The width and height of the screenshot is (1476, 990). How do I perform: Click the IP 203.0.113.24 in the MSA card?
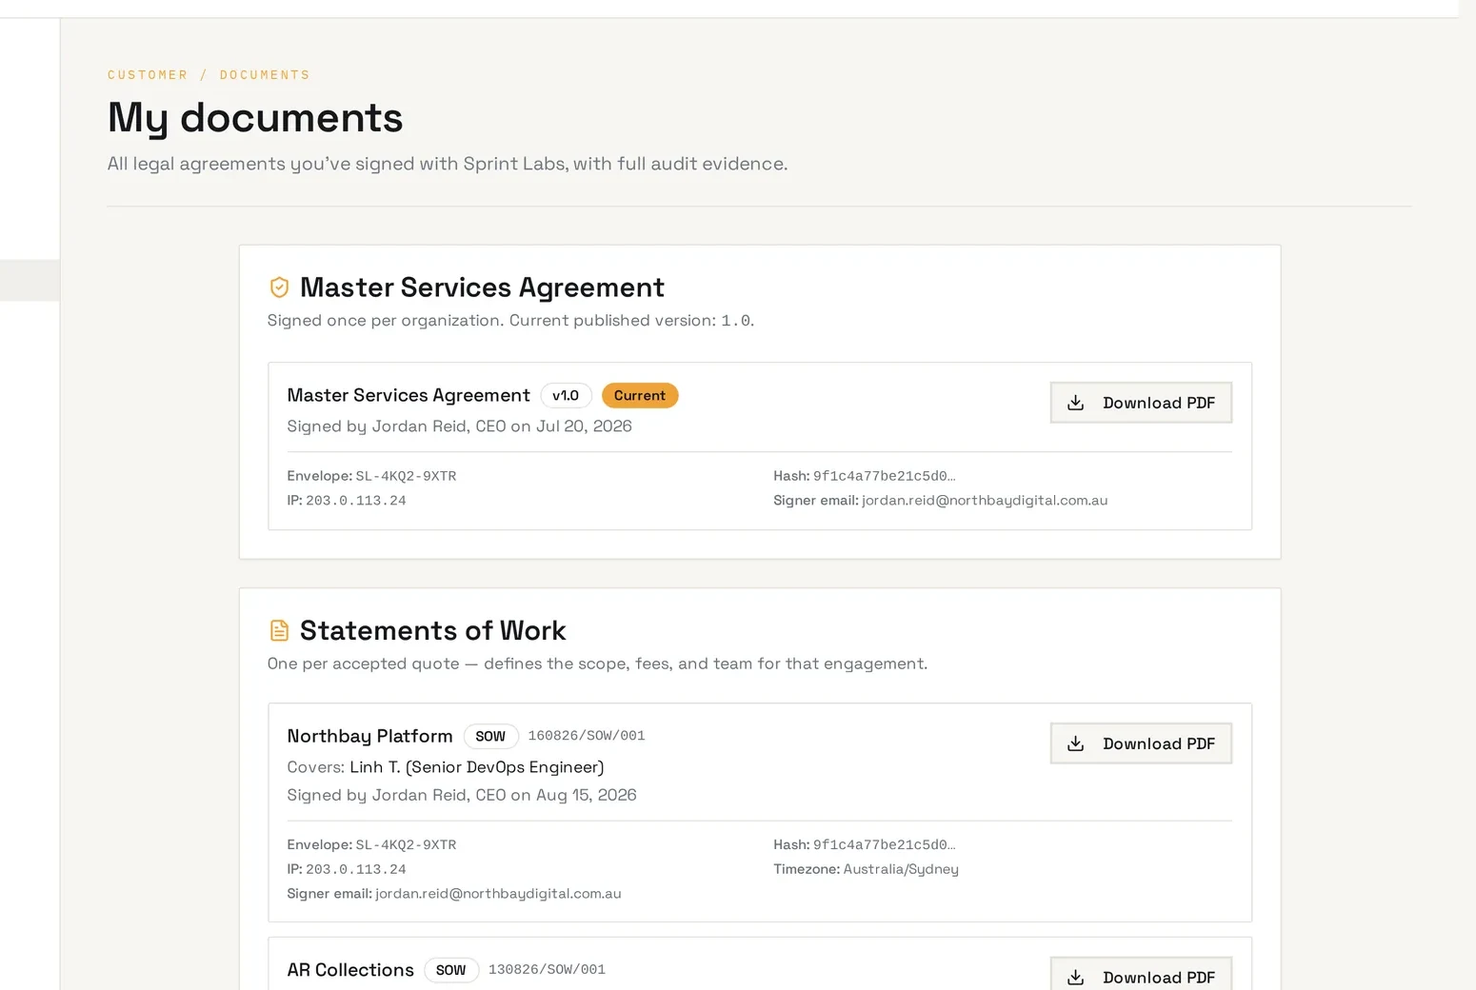pos(356,501)
